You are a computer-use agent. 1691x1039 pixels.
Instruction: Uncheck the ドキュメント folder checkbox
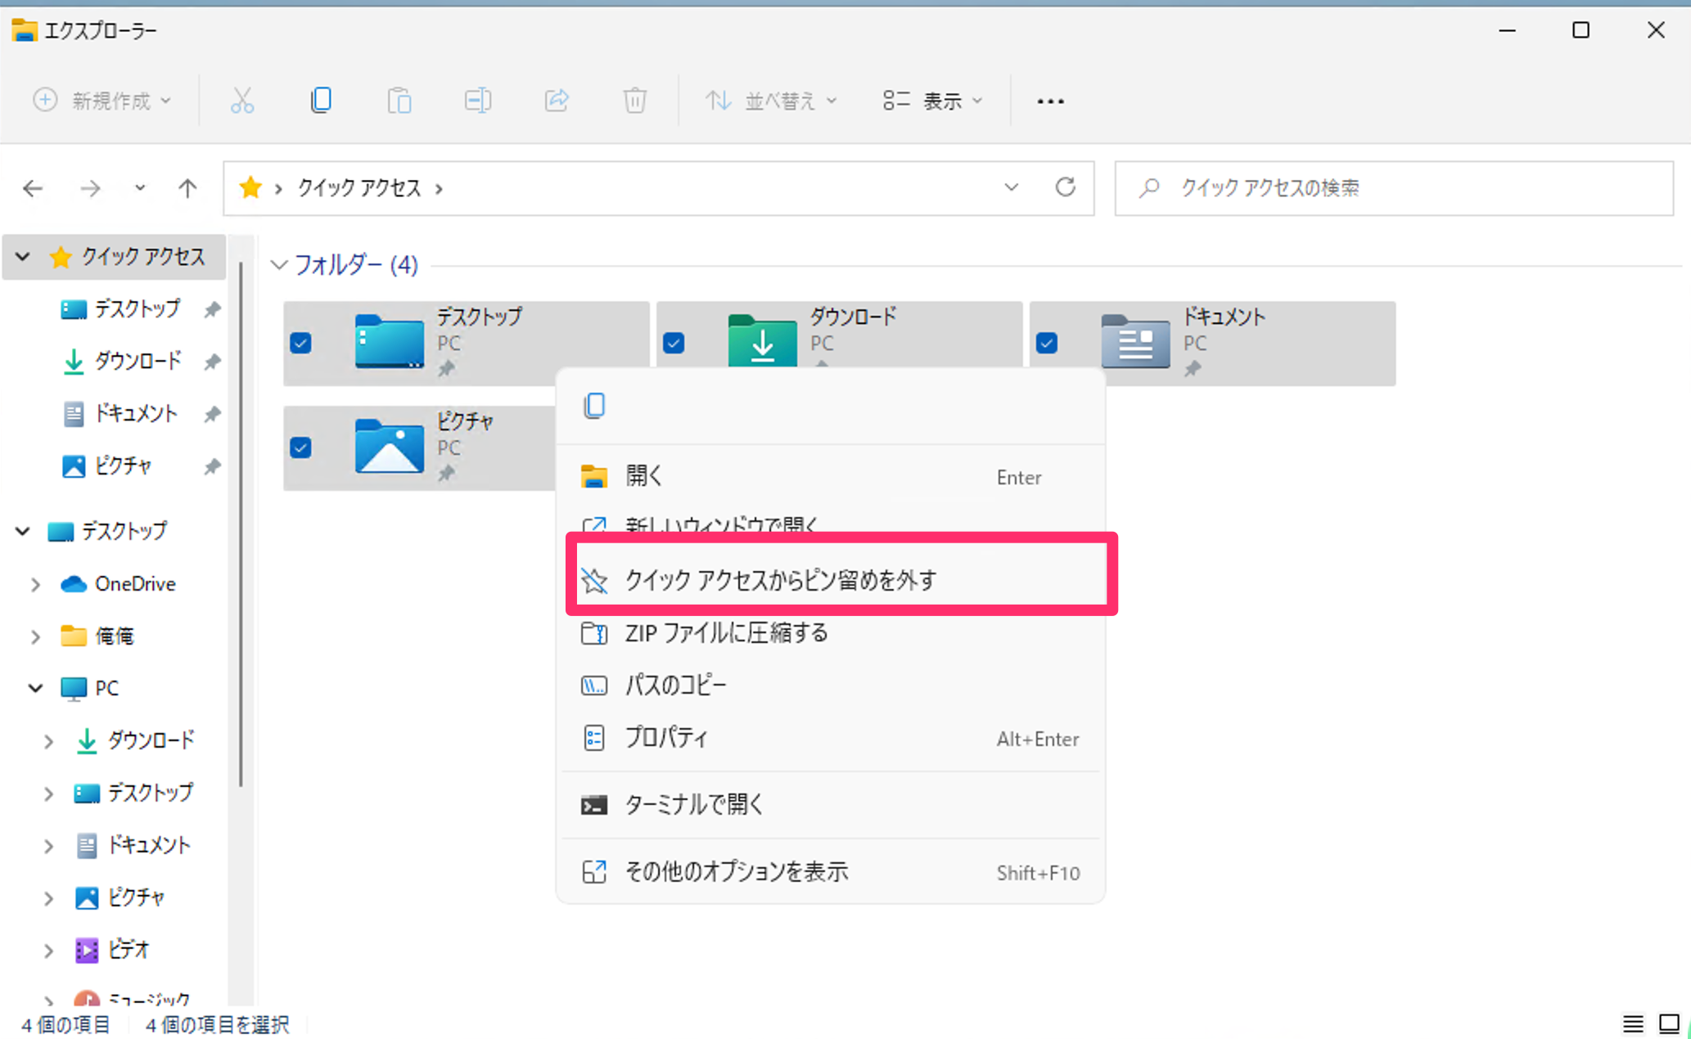(1047, 343)
